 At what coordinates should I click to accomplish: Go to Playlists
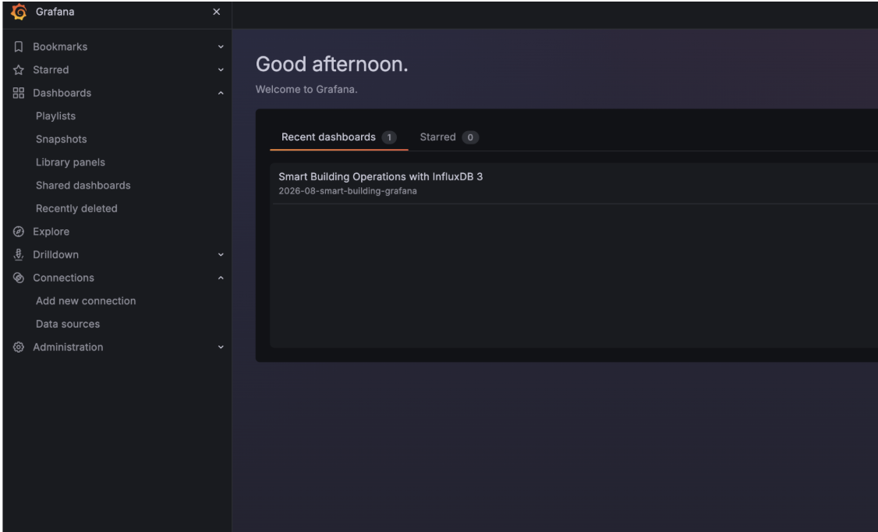tap(55, 116)
